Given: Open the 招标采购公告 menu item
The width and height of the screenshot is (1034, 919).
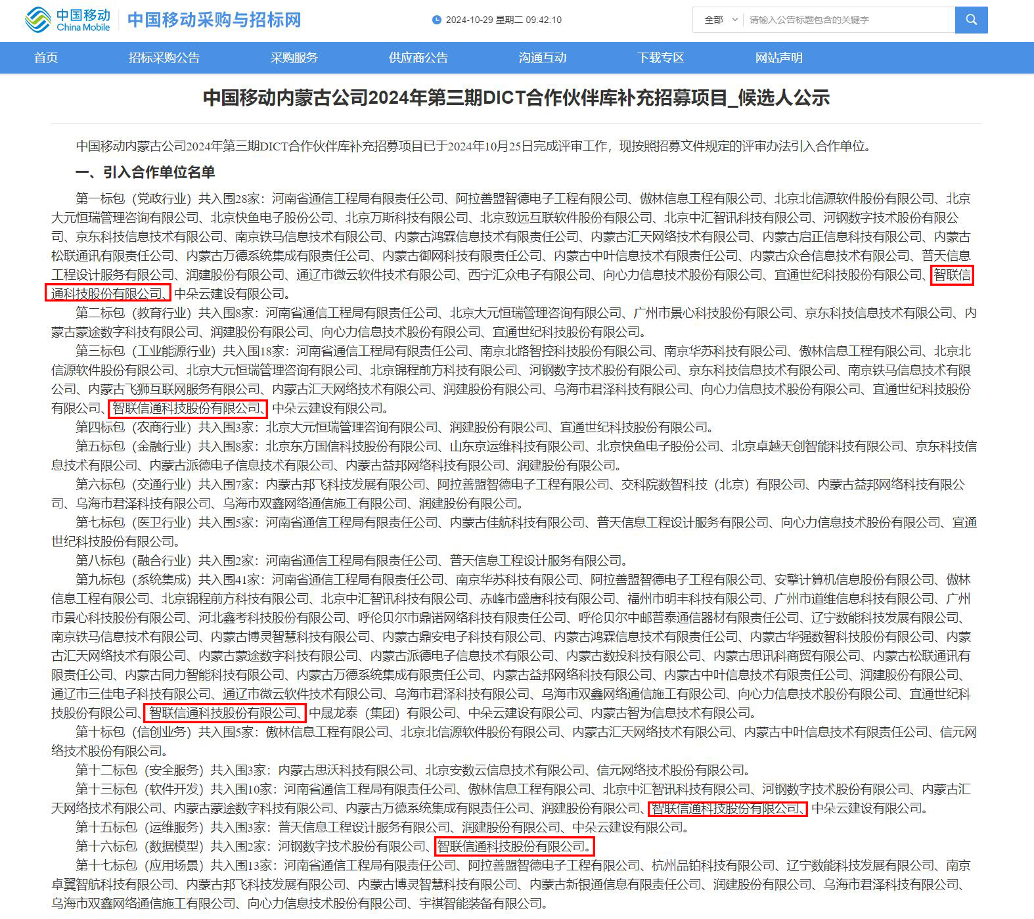Looking at the screenshot, I should coord(164,58).
